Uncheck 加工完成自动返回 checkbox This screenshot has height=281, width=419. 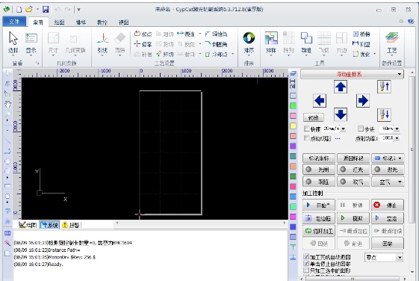click(x=306, y=256)
